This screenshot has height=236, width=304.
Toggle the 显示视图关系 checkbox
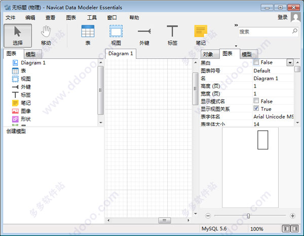256,108
